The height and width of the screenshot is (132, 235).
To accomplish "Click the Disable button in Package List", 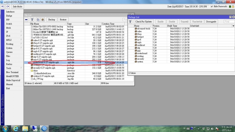I will pyautogui.click(x=172, y=22).
